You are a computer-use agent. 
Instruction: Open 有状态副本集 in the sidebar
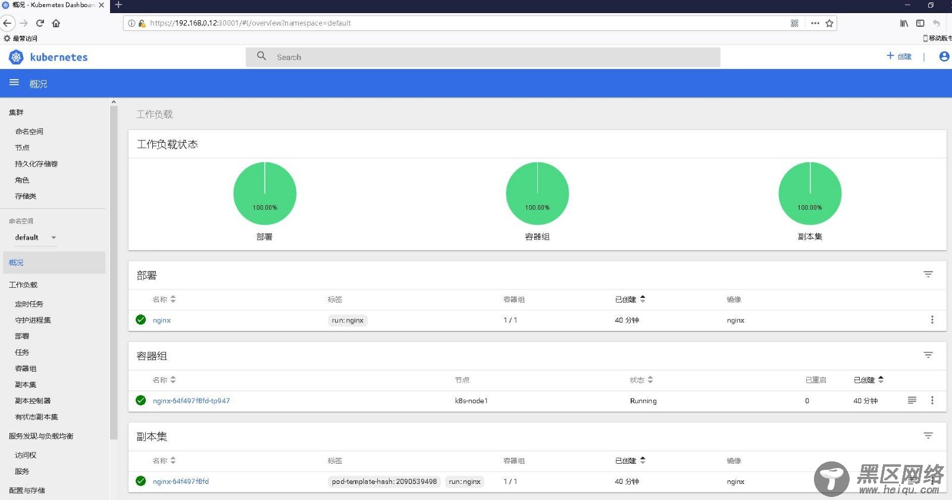pos(36,417)
